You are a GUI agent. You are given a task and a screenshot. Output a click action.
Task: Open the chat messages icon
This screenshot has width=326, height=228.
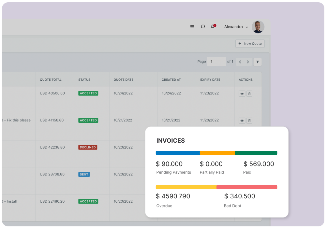pyautogui.click(x=203, y=27)
